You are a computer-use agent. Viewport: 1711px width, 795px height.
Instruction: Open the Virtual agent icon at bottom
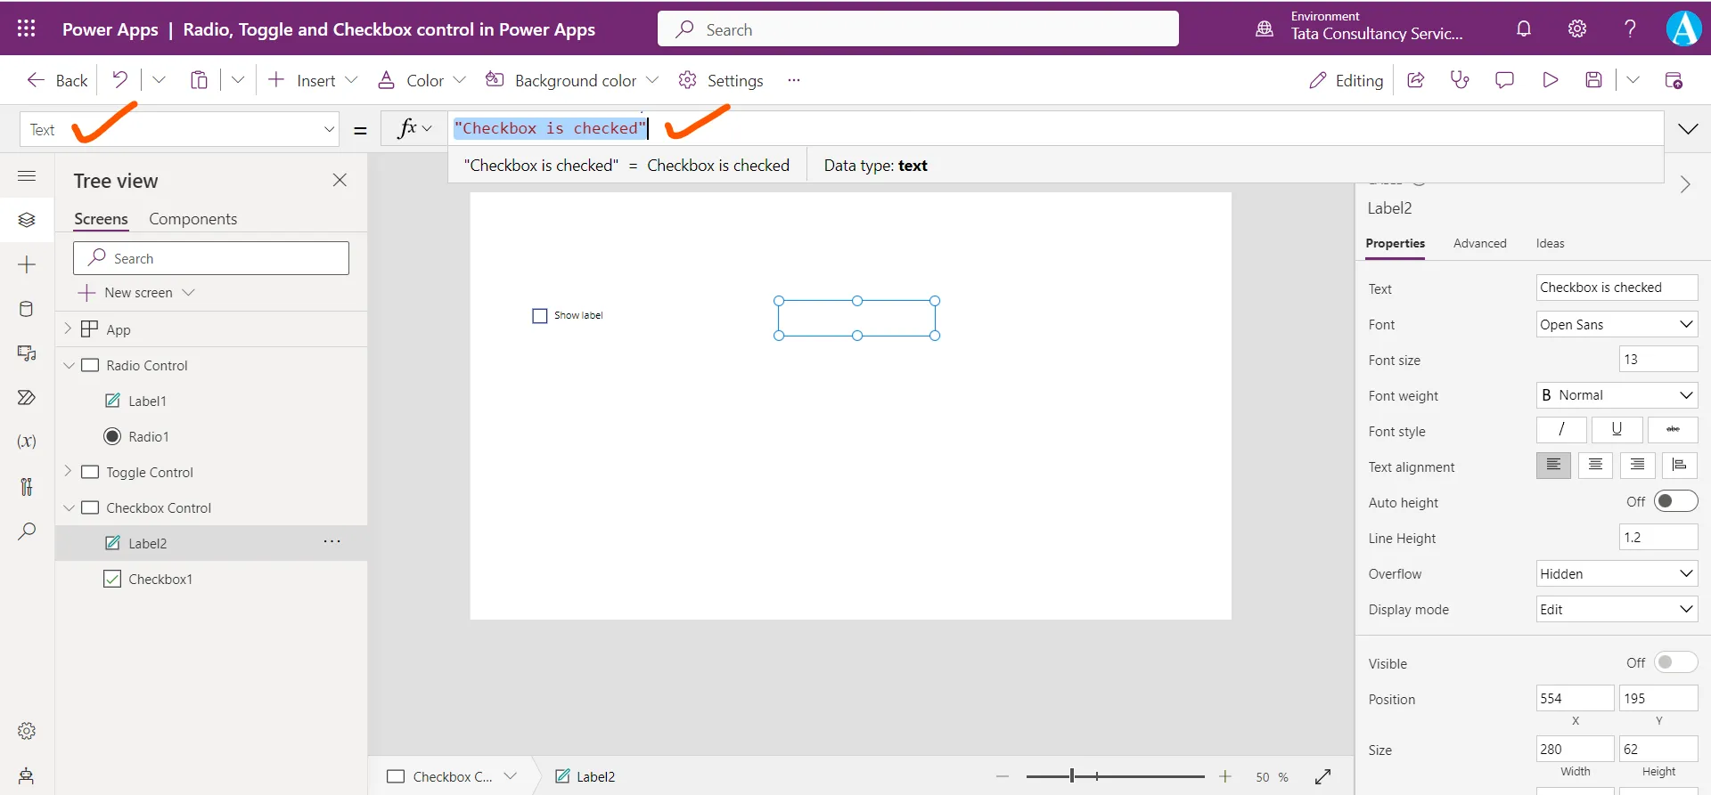(x=27, y=775)
